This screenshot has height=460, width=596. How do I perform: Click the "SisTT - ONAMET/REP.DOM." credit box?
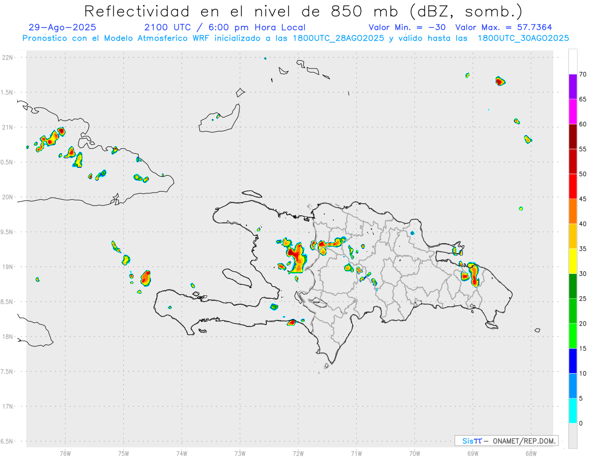(x=506, y=441)
